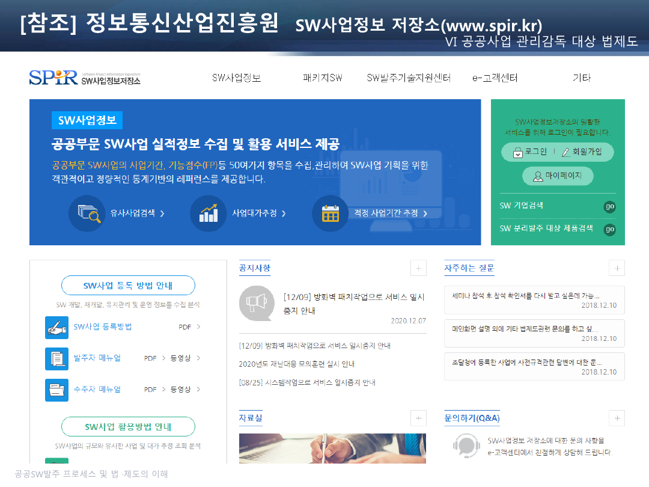Image resolution: width=649 pixels, height=487 pixels.
Task: Click the SPIR SW사업정보저장소 logo
Action: pos(84,78)
